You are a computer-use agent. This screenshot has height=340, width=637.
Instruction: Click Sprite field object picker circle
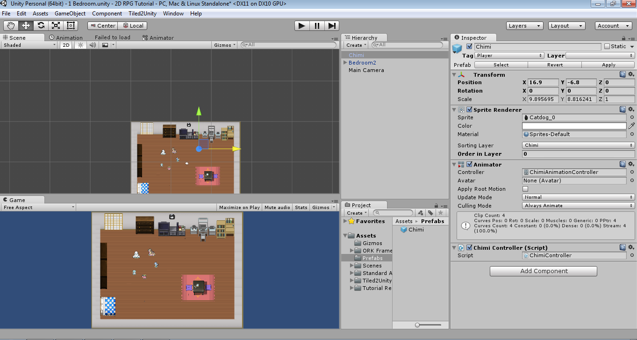pos(632,117)
